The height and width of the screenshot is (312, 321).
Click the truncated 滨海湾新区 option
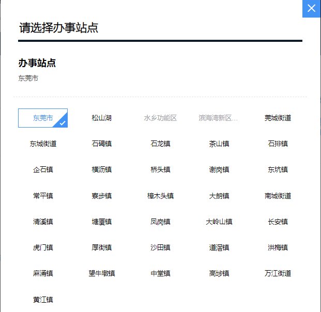pyautogui.click(x=218, y=118)
